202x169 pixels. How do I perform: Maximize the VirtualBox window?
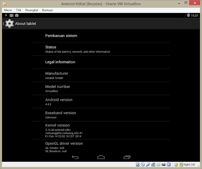186,3
